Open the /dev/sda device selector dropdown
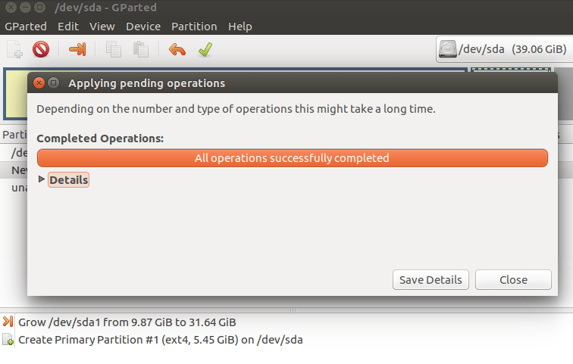The height and width of the screenshot is (364, 573). tap(503, 49)
